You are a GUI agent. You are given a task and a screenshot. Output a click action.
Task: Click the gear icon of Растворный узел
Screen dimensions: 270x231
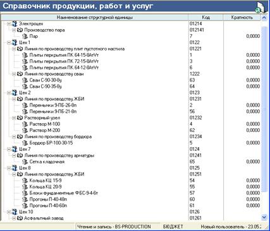point(20,118)
